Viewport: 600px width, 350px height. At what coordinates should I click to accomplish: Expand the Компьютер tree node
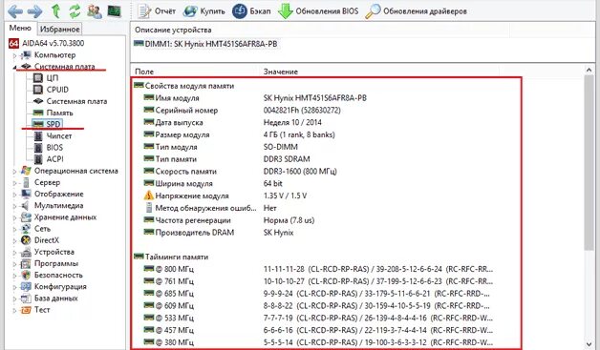(x=15, y=55)
